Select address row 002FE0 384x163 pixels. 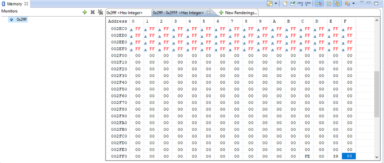(x=119, y=150)
